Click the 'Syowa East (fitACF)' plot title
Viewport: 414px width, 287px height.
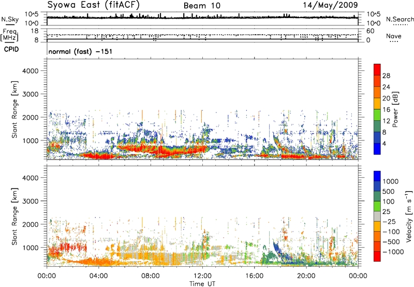click(93, 5)
